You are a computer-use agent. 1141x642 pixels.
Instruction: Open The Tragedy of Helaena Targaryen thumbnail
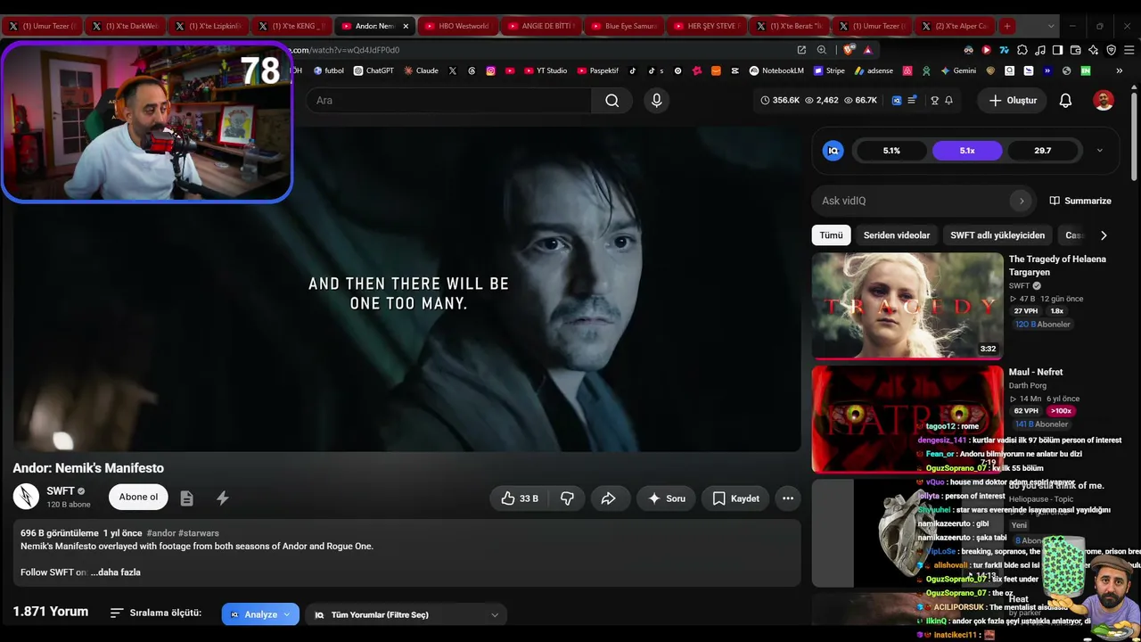tap(907, 305)
